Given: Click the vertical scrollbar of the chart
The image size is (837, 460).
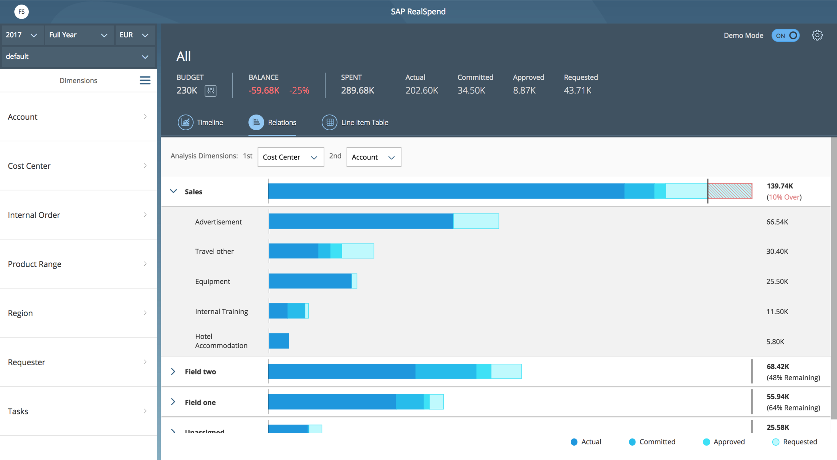Looking at the screenshot, I should tap(834, 278).
